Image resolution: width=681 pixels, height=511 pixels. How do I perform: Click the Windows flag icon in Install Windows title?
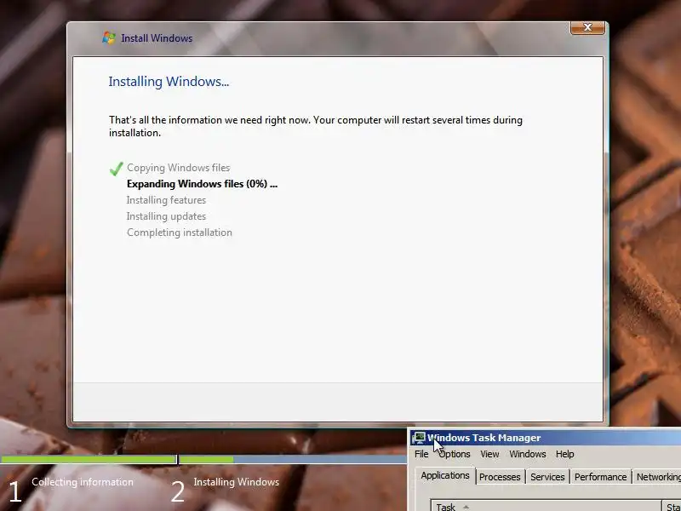tap(109, 37)
